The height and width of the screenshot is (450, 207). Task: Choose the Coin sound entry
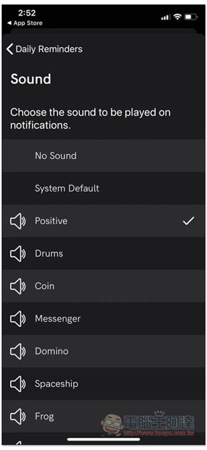click(x=103, y=286)
